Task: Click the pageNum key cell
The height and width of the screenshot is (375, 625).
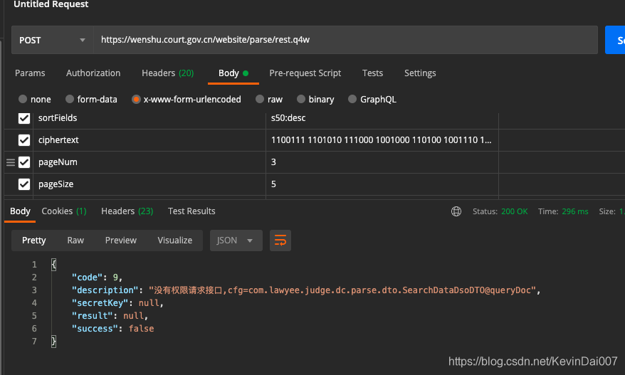Action: [149, 162]
